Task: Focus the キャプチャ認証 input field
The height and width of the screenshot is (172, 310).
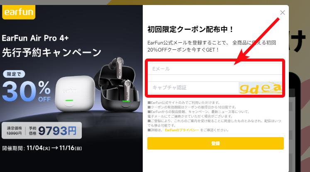Action: coord(193,88)
